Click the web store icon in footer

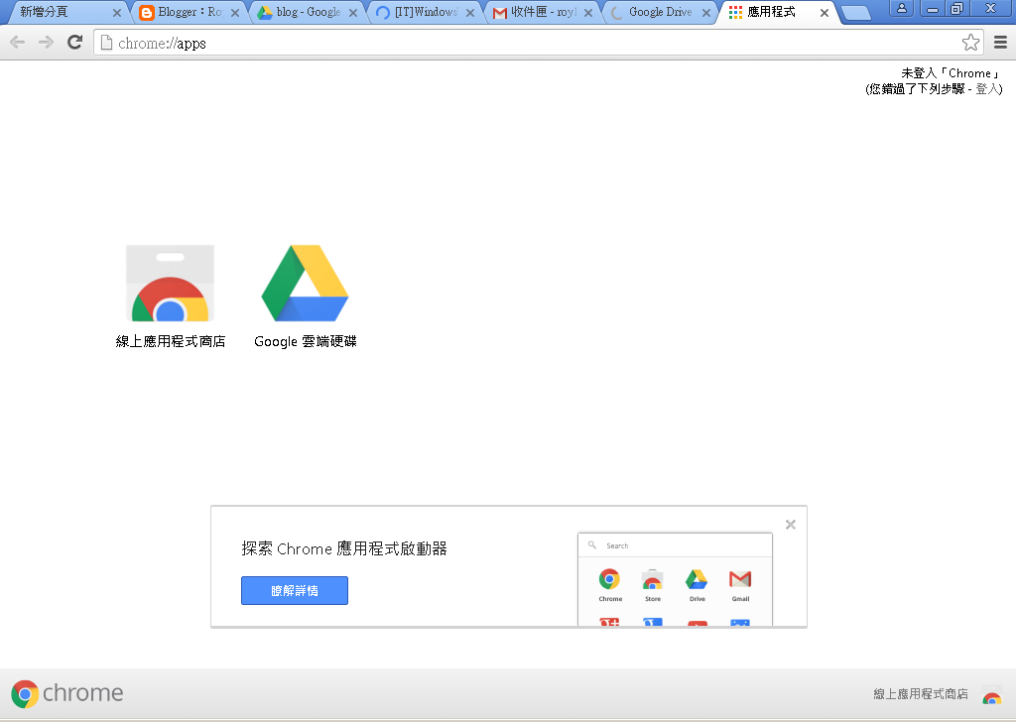point(992,694)
